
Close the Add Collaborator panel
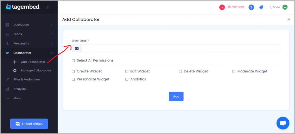click(289, 19)
